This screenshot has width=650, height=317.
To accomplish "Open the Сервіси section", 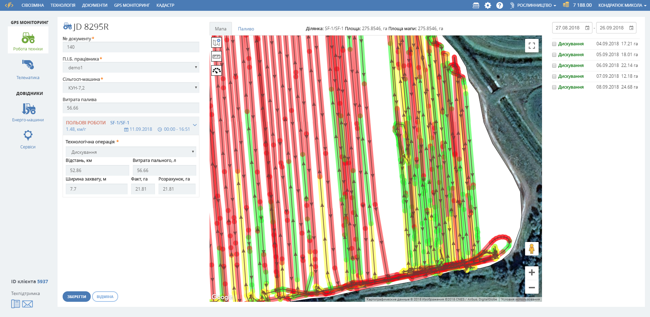I will coord(28,139).
